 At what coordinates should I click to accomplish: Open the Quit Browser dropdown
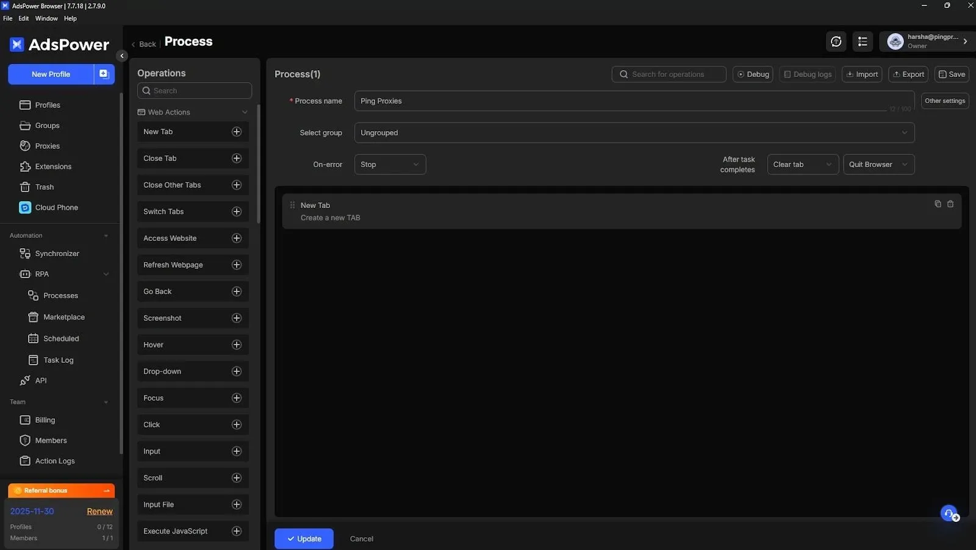click(878, 165)
